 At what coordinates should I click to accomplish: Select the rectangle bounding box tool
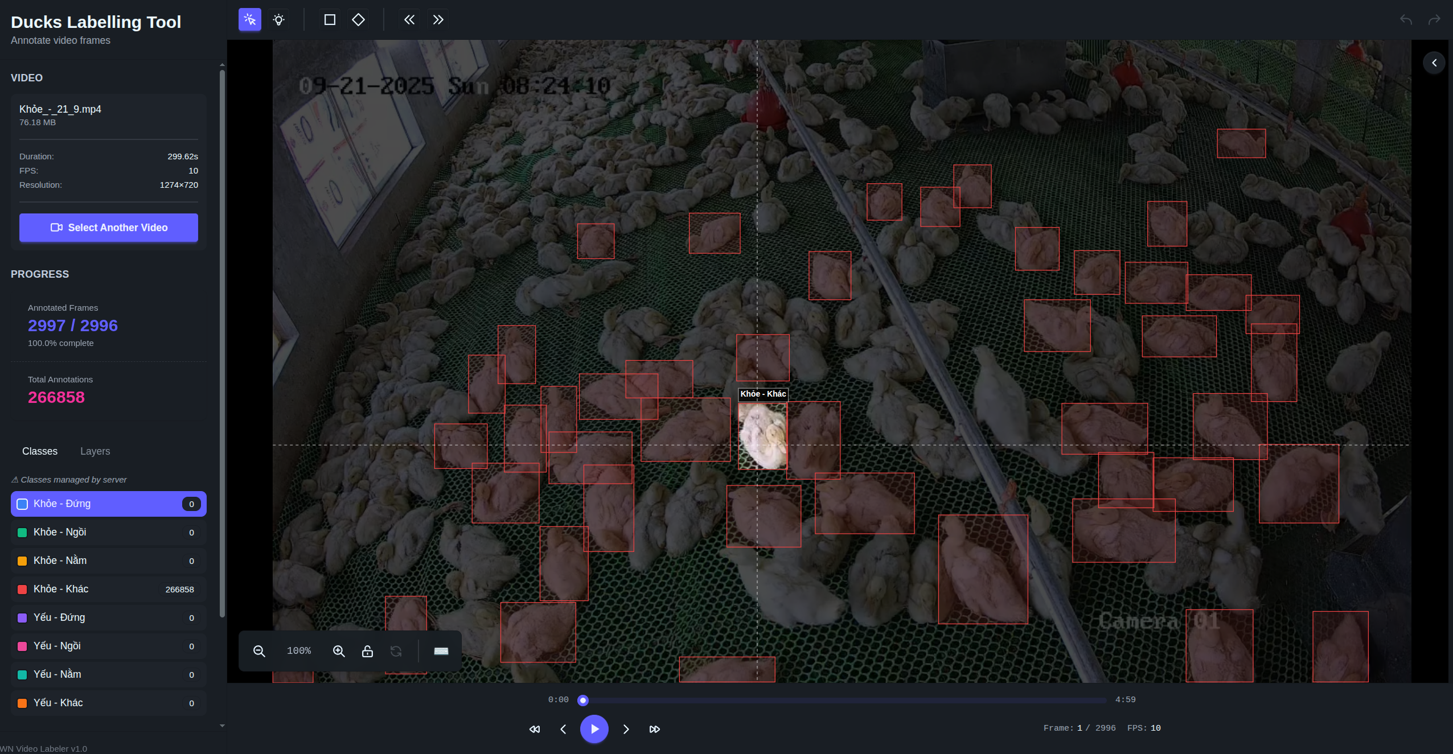click(330, 20)
